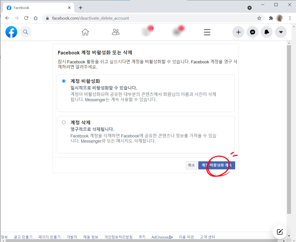Click the tab search dropdown circle

pyautogui.click(x=250, y=8)
